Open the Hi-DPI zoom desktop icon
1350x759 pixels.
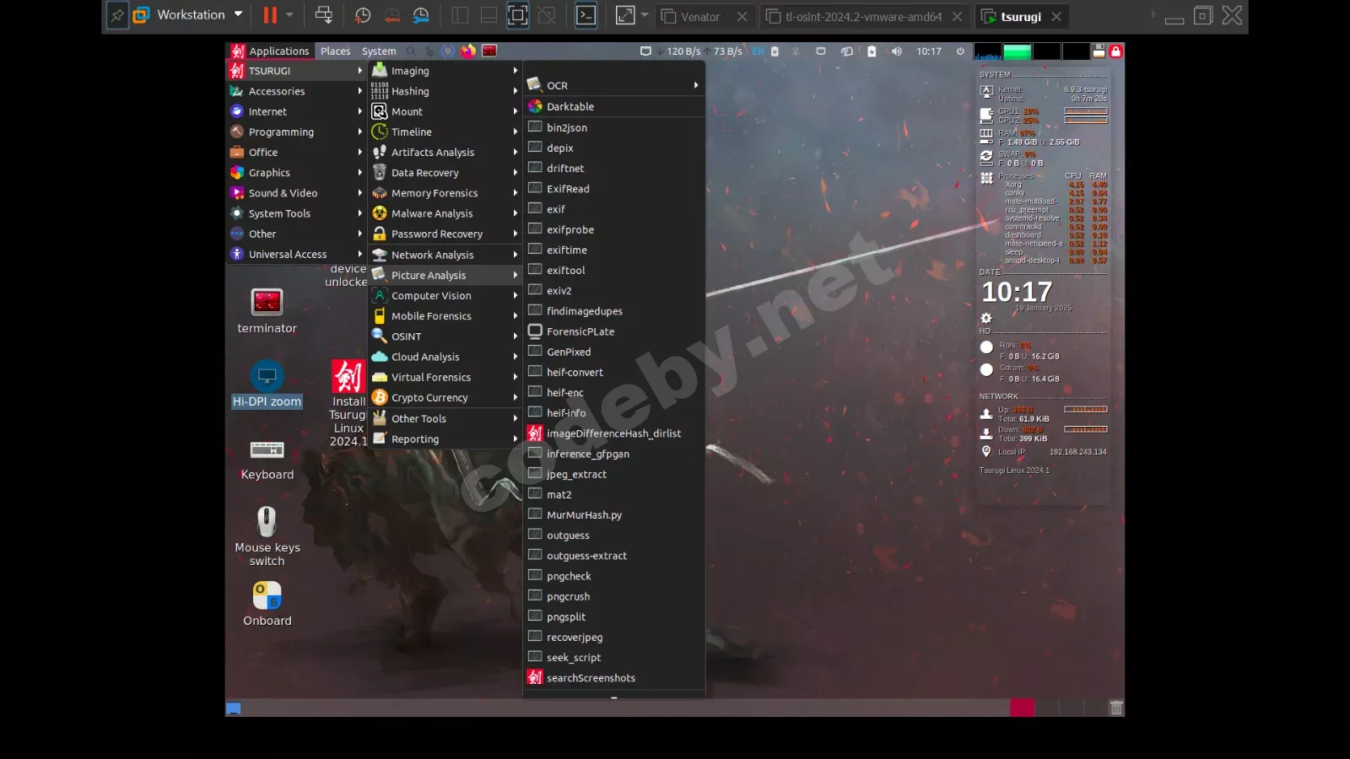pos(267,385)
